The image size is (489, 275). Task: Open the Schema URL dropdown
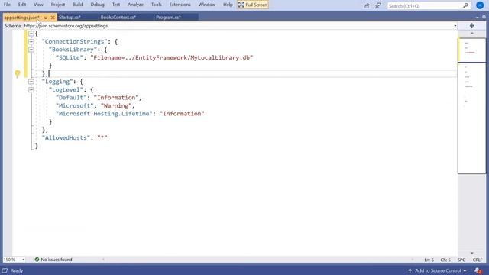pyautogui.click(x=455, y=26)
